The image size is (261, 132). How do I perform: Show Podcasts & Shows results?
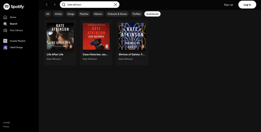[117, 14]
